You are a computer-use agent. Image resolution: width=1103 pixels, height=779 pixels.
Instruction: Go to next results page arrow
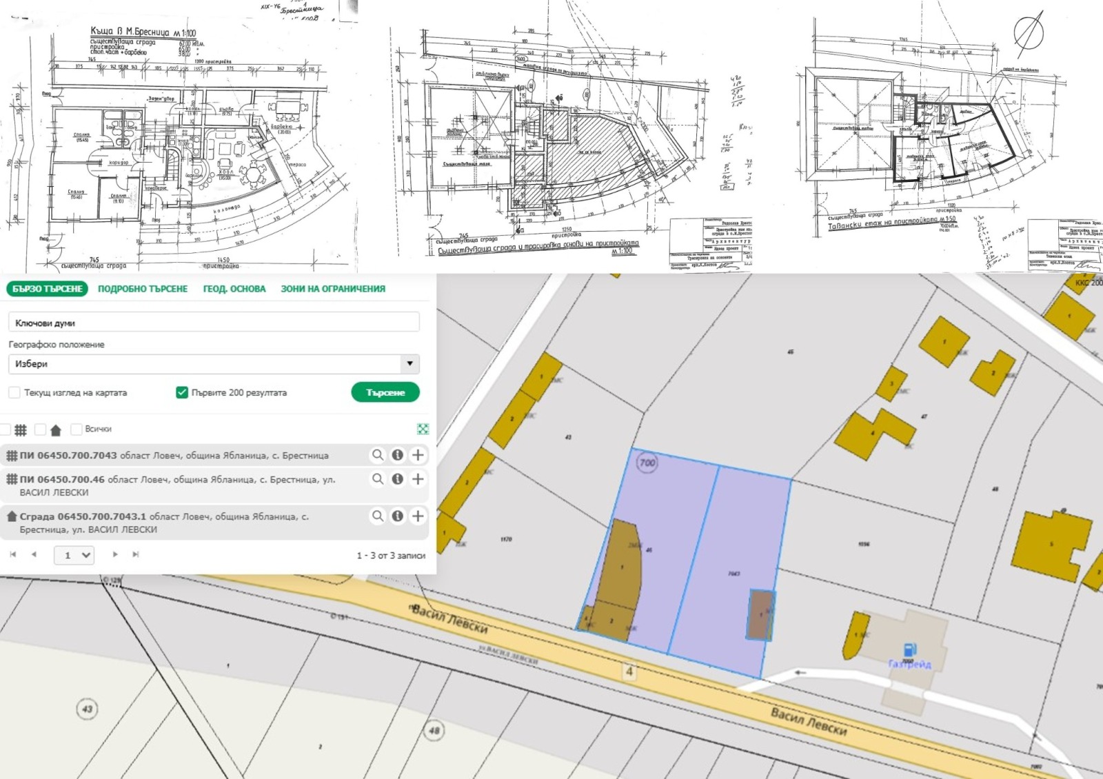pos(115,554)
